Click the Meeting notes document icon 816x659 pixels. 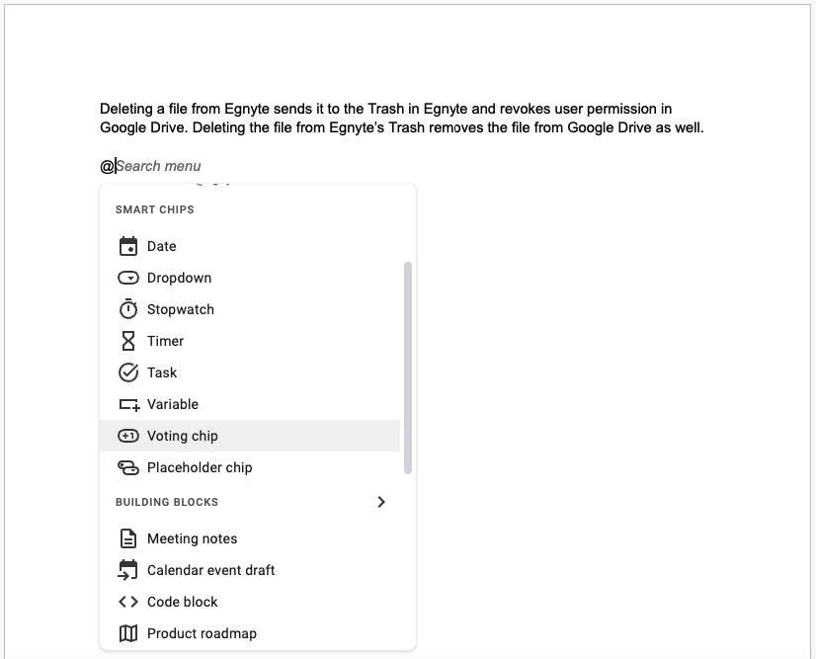128,538
